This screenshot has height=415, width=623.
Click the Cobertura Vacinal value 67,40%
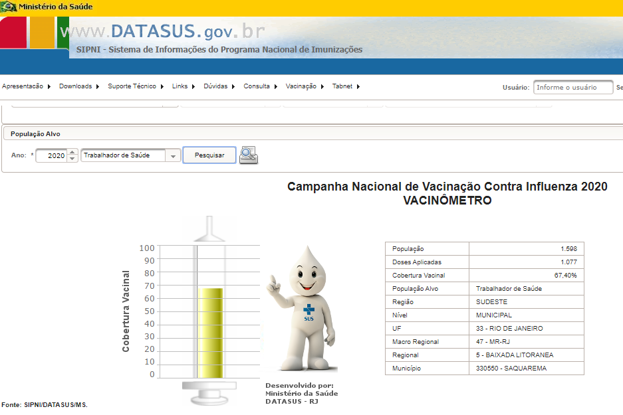[565, 276]
